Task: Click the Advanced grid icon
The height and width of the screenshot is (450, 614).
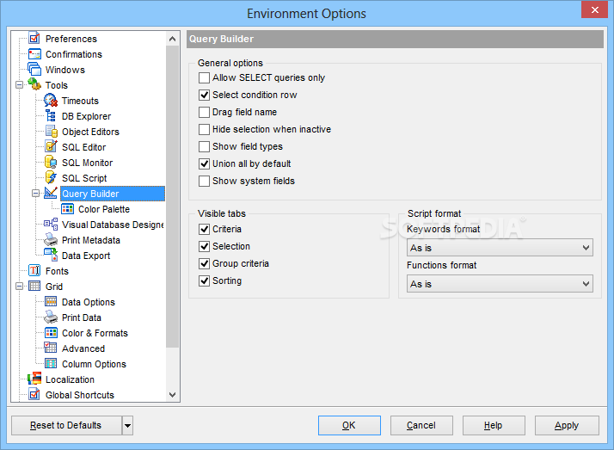Action: (51, 348)
